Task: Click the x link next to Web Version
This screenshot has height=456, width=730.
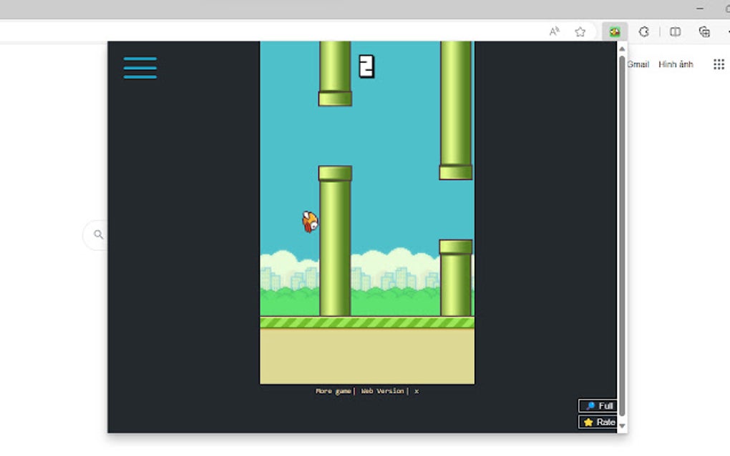Action: tap(415, 391)
